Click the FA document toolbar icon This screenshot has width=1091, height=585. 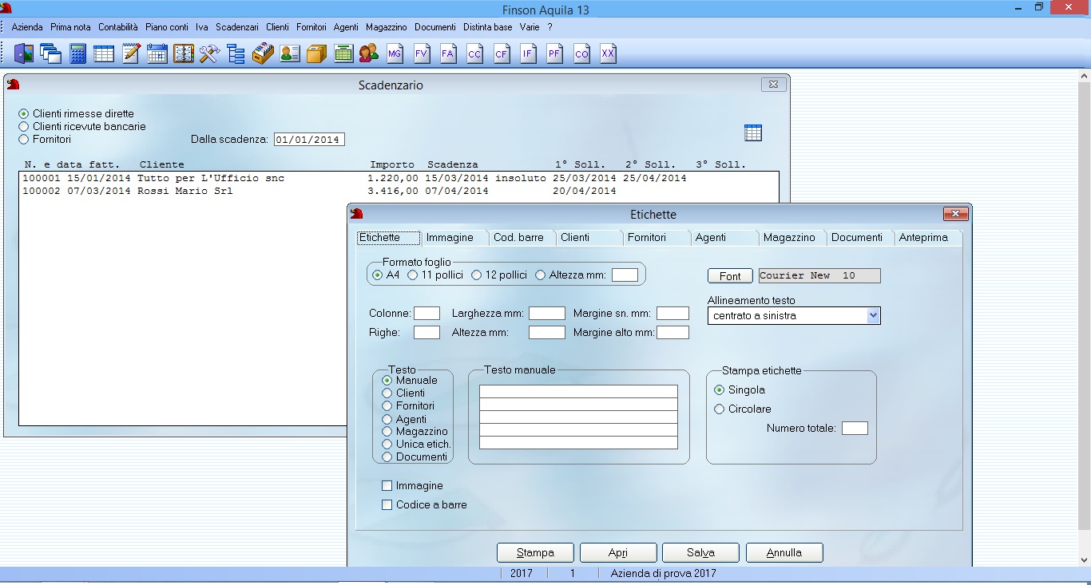pyautogui.click(x=448, y=53)
